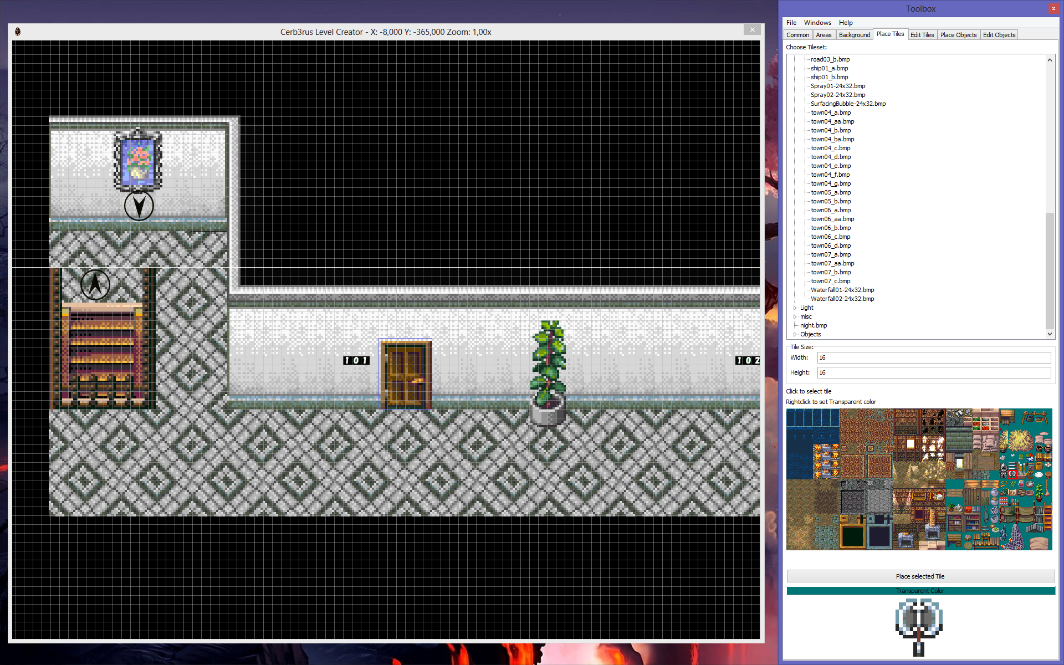Select the Waterfall01-24x32.bmp tileset
Viewport: 1064px width, 665px height.
click(842, 290)
